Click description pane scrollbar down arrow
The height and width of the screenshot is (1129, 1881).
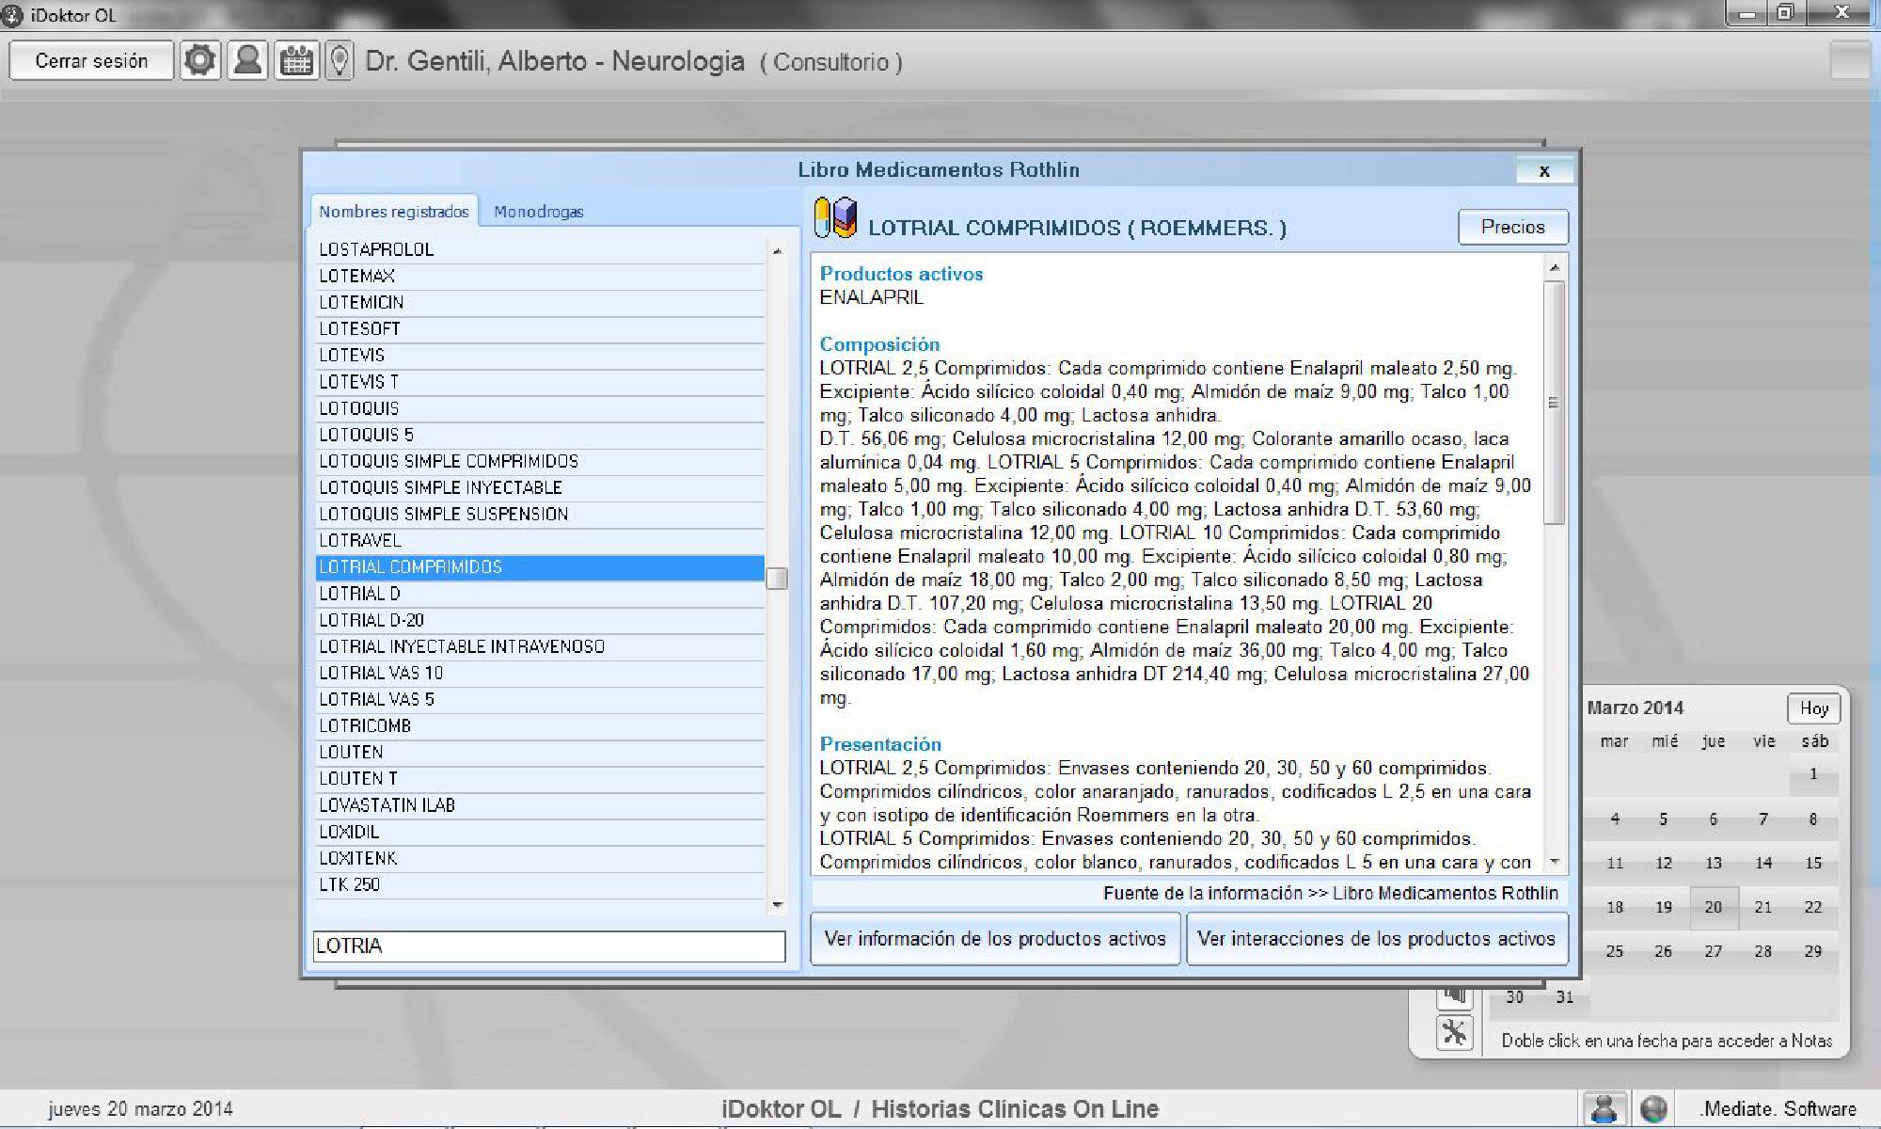point(1555,861)
